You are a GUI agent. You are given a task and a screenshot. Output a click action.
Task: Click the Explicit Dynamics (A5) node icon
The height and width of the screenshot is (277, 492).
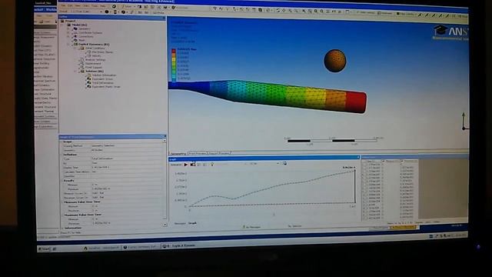click(75, 44)
